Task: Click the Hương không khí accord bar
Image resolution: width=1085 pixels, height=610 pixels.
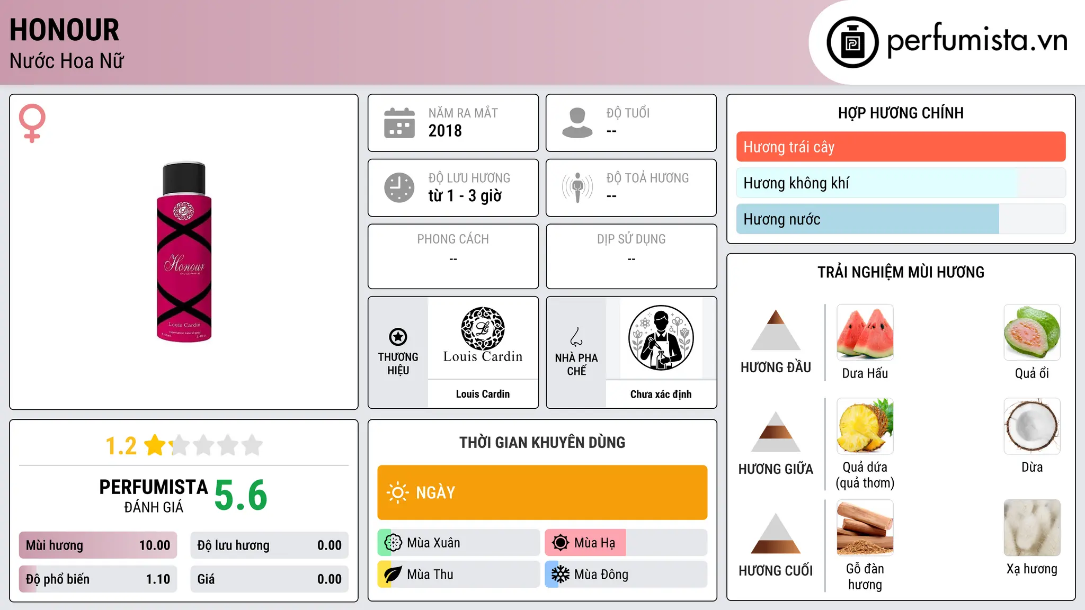Action: 901,183
